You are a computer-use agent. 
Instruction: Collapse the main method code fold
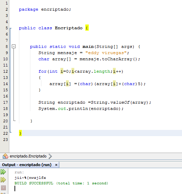(x=13, y=47)
